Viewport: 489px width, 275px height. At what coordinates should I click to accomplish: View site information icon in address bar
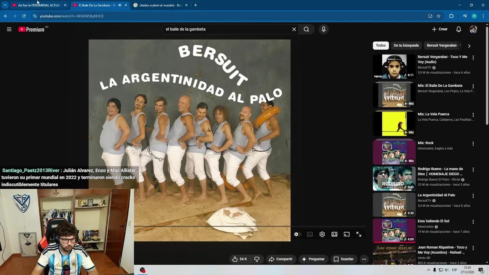pyautogui.click(x=35, y=16)
